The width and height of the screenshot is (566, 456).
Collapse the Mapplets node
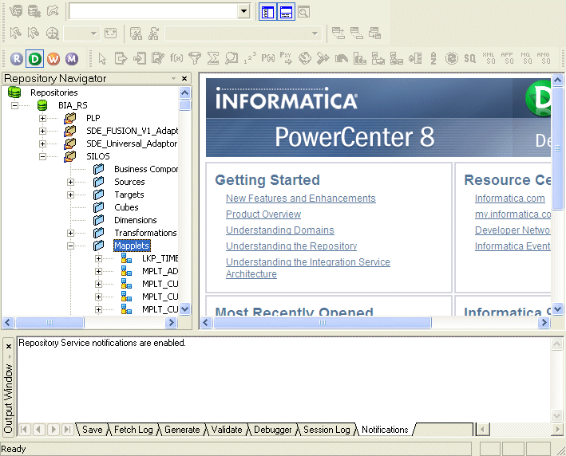pos(70,246)
